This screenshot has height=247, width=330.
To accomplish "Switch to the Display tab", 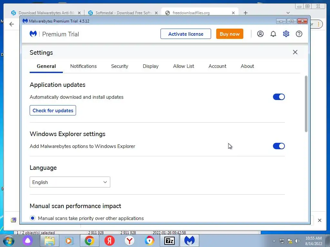I will click(x=150, y=66).
